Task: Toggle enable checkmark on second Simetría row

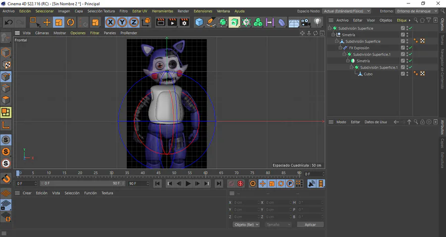Action: pyautogui.click(x=410, y=61)
